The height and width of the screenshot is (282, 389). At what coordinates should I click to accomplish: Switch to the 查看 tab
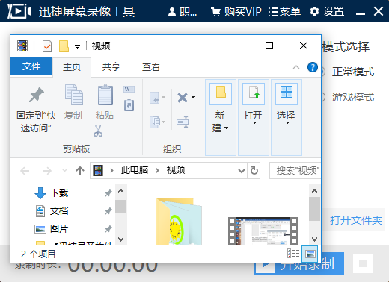pos(151,66)
